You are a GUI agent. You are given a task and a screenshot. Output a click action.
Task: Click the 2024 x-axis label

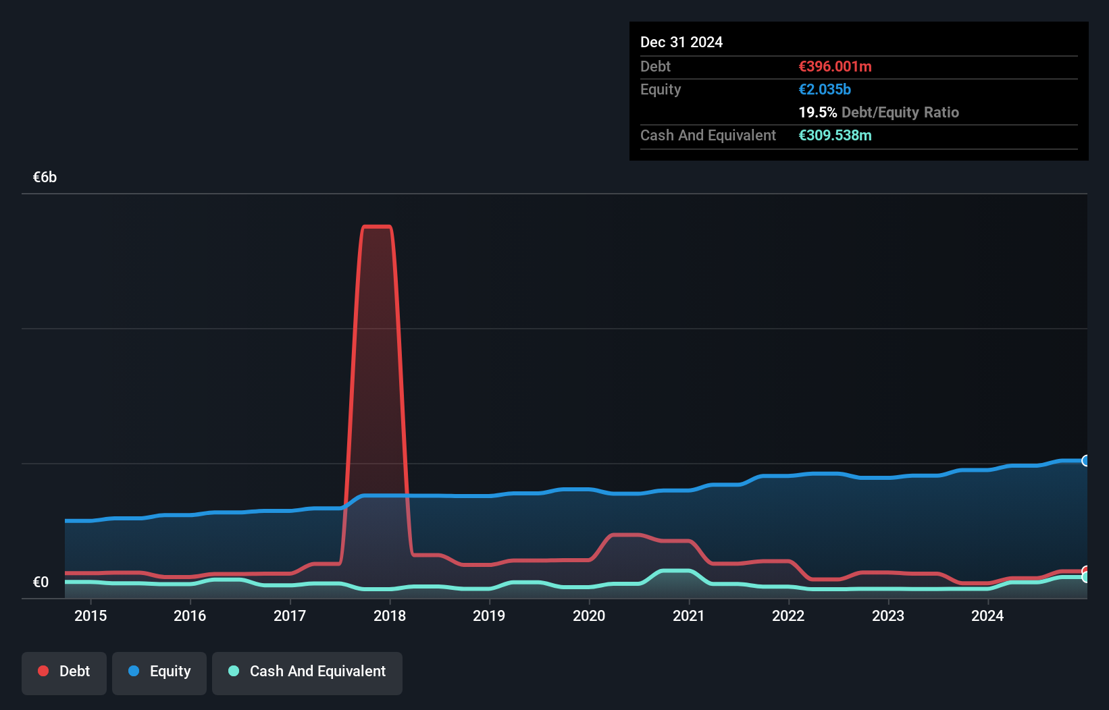(987, 616)
